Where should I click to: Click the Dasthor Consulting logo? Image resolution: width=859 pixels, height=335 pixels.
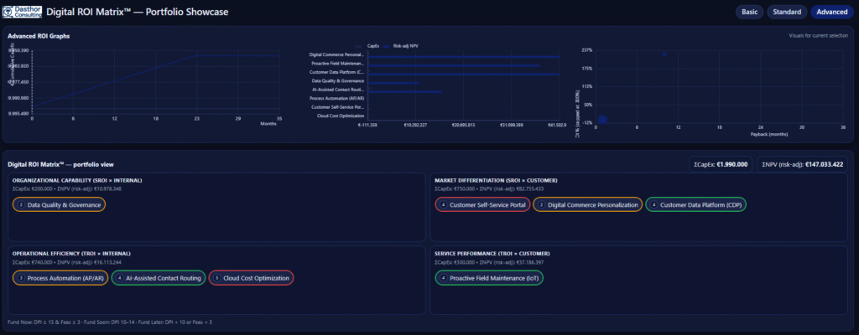22,12
